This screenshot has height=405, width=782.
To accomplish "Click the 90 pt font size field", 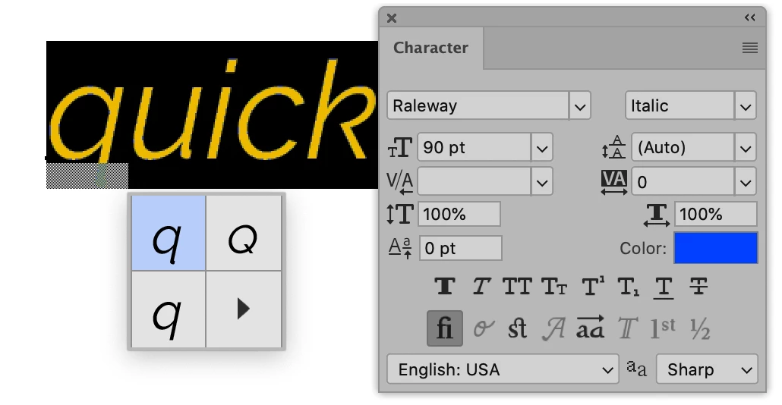I will pos(475,147).
